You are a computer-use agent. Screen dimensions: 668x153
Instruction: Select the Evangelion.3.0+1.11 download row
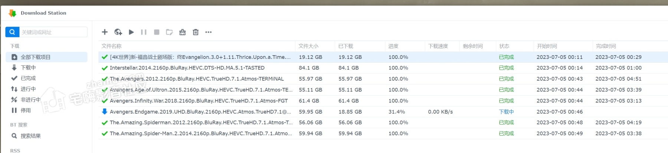click(x=383, y=57)
